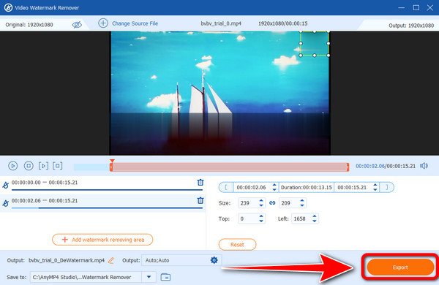Click the watermark selection box in preview

coord(315,43)
